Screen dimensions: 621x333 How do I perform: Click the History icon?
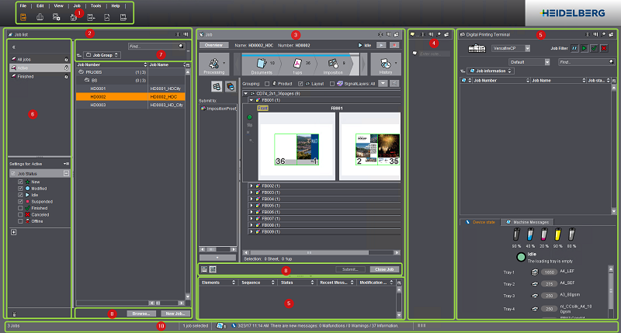pyautogui.click(x=386, y=64)
